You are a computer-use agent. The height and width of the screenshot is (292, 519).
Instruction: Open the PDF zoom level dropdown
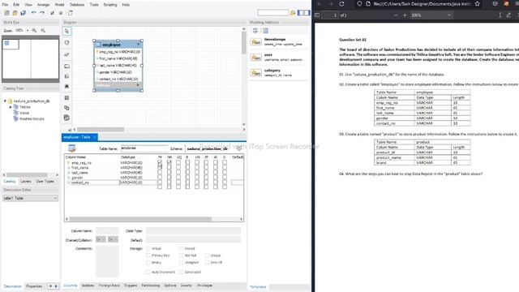[x=431, y=15]
